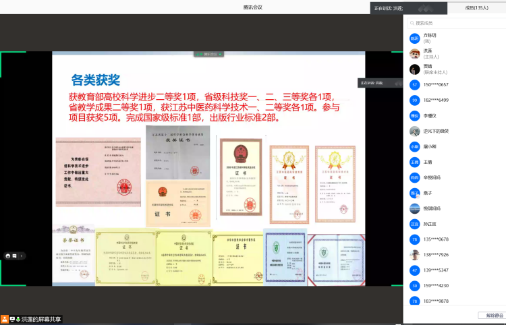Screen dimensions: 506x325
Task: Click 李瑾仪's blue avatar
Action: coord(415,116)
